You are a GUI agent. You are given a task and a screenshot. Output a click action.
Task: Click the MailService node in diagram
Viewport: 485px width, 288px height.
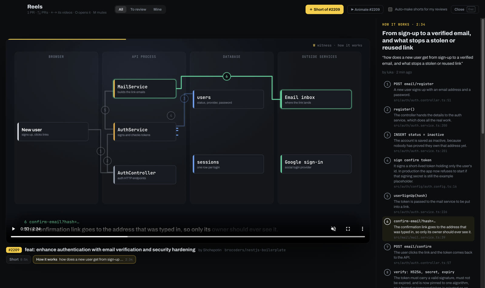coord(145,89)
